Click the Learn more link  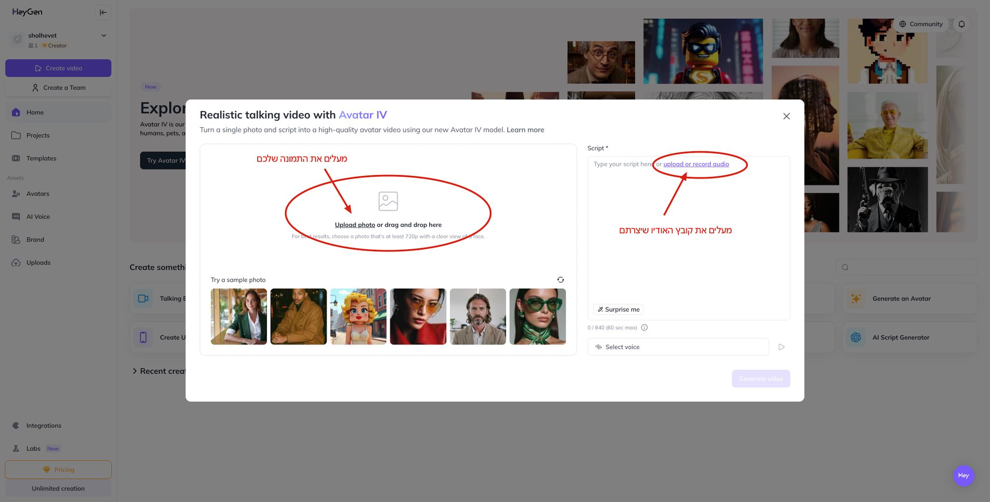pyautogui.click(x=525, y=129)
